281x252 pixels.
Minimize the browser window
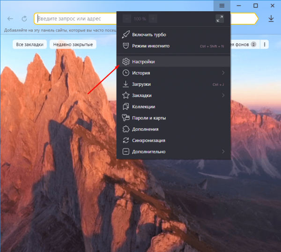(239, 6)
